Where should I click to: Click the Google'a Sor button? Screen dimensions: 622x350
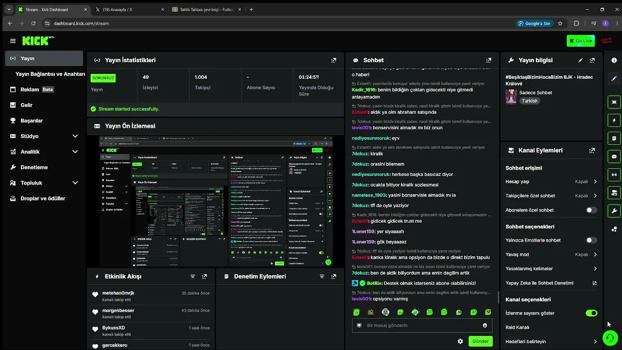point(534,23)
